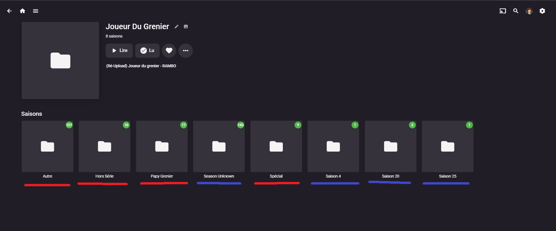
Task: Open the Saison 20 folder card
Action: pyautogui.click(x=391, y=146)
